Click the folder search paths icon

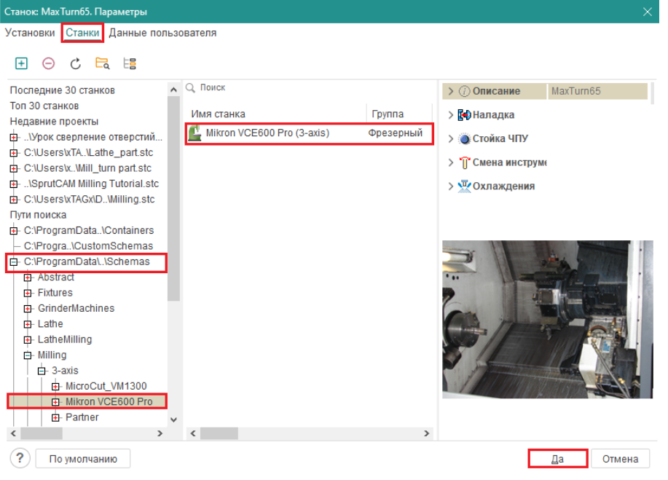(102, 63)
